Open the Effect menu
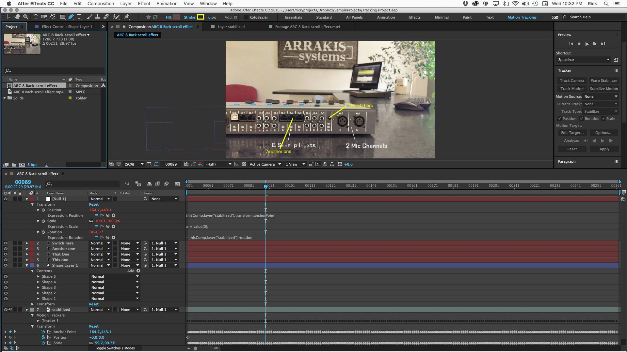Viewport: 627px width, 352px height. point(144,4)
